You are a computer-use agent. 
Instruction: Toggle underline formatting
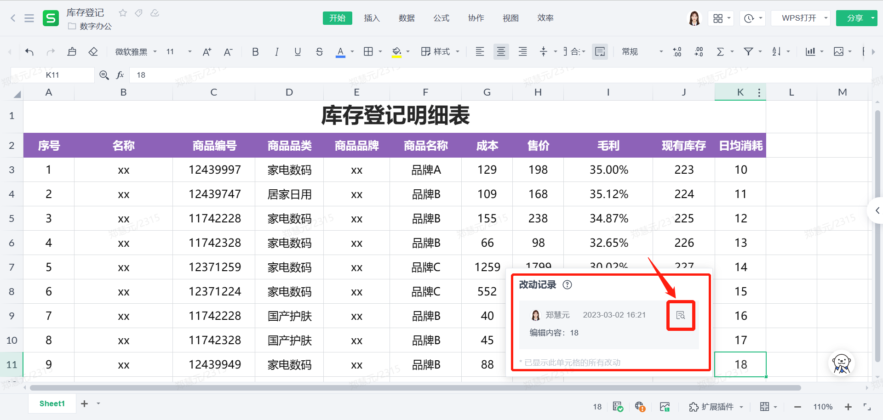[298, 51]
